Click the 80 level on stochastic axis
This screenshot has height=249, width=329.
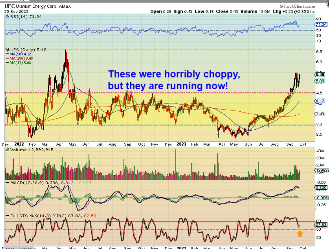point(318,221)
